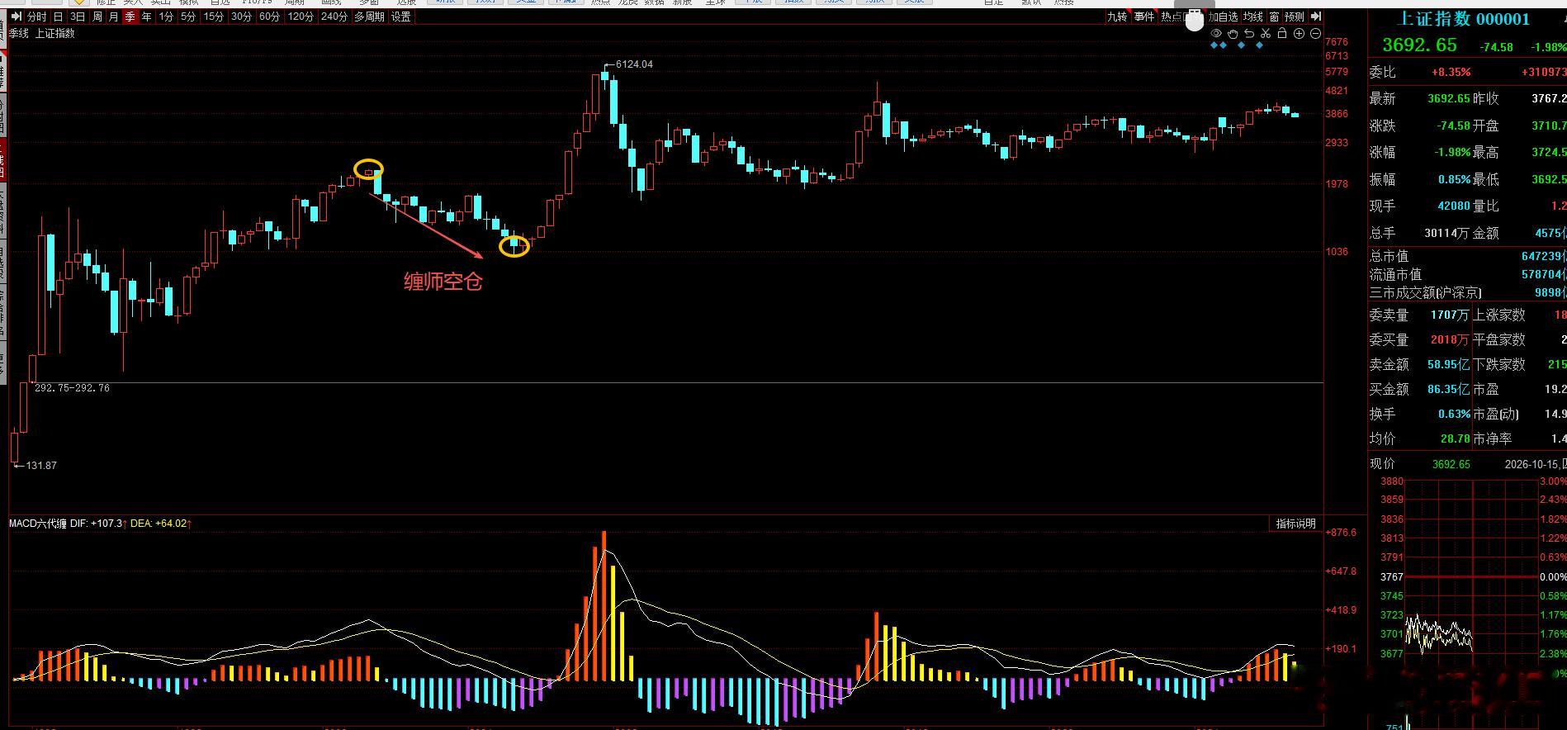Image resolution: width=1567 pixels, height=730 pixels.
Task: Open the 九转 indicator option
Action: 1117,17
